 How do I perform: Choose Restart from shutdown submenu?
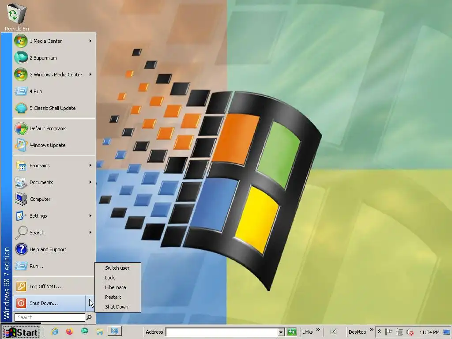tap(118, 297)
